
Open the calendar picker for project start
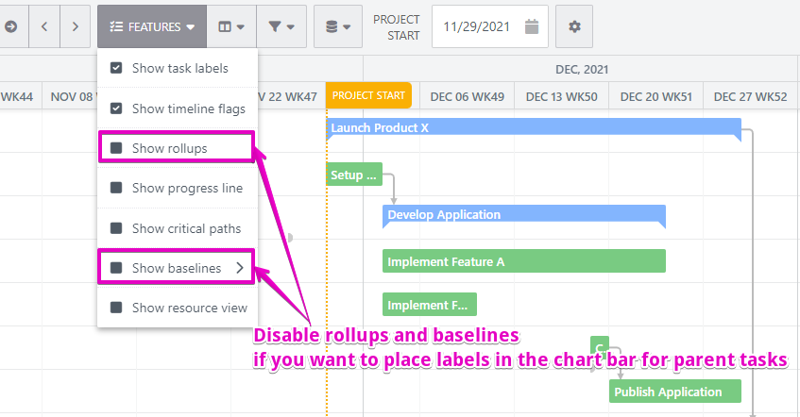coord(532,27)
